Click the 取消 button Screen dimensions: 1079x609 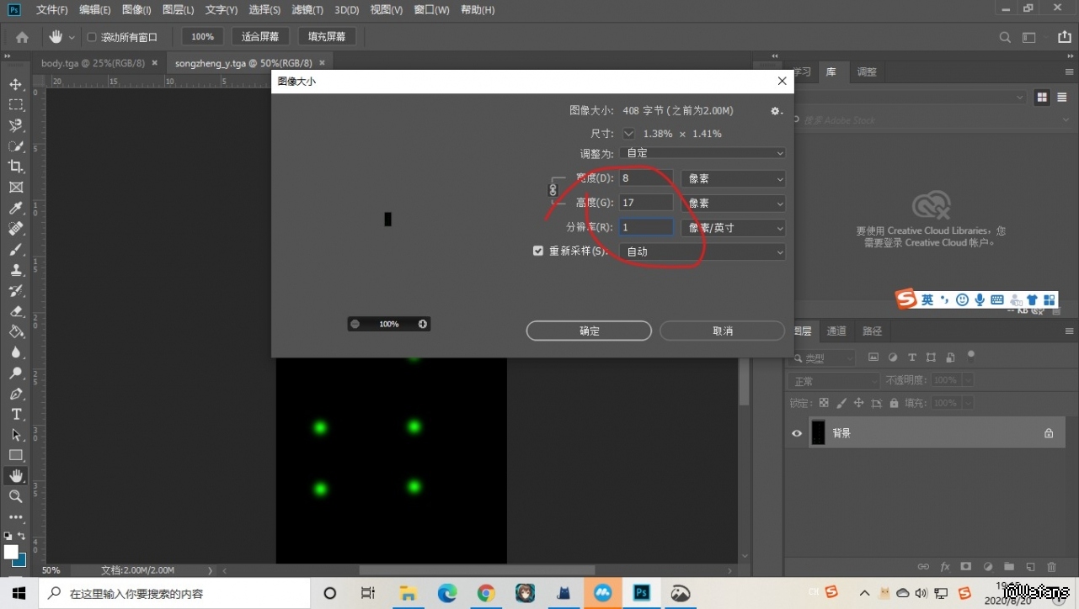722,331
